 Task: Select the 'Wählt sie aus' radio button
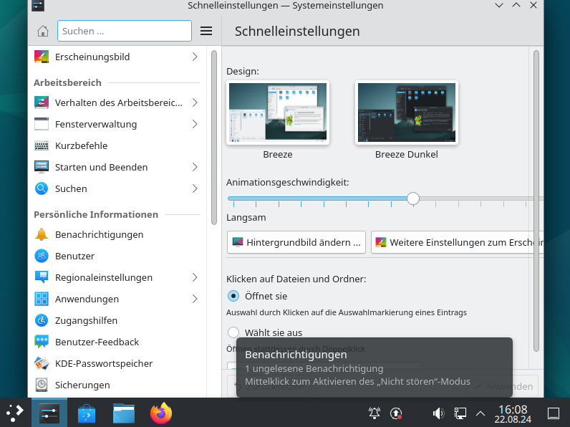coord(233,332)
